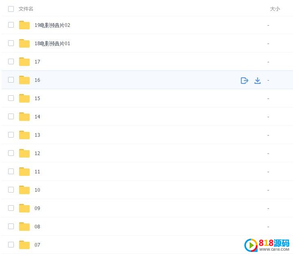Open the folder icon for 16
This screenshot has height=254, width=293.
click(24, 80)
